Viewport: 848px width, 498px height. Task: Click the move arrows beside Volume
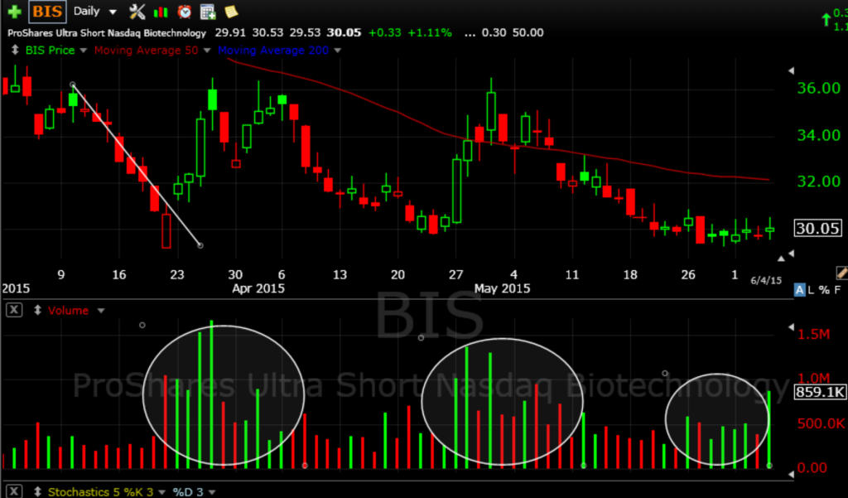tap(37, 310)
